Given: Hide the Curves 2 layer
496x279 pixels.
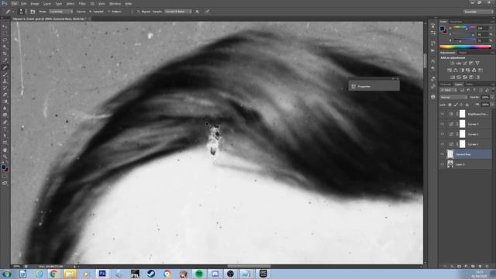Looking at the screenshot, I should tap(443, 134).
